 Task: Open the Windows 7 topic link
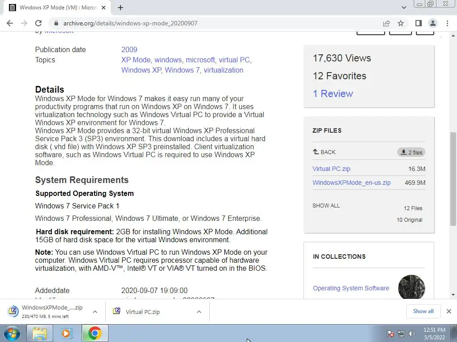point(182,70)
